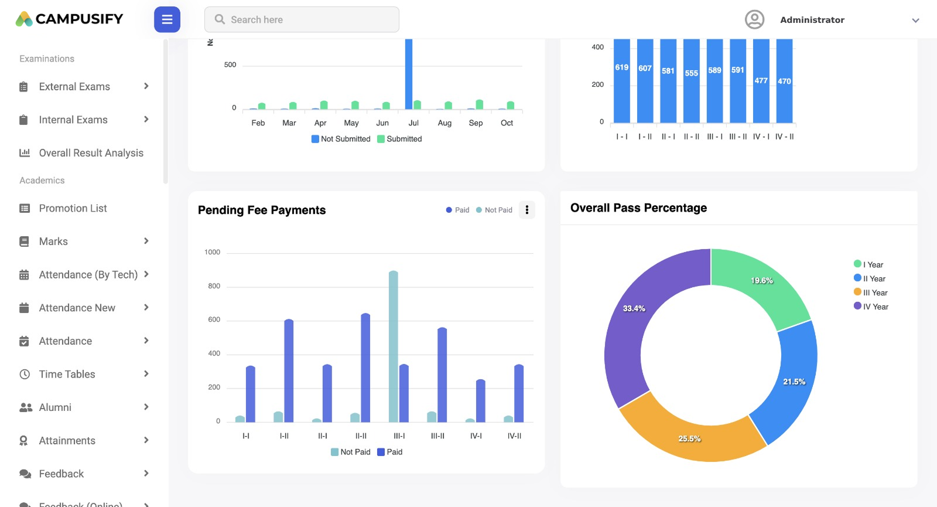This screenshot has height=507, width=937.
Task: Open the Attainments sidebar link
Action: point(67,440)
